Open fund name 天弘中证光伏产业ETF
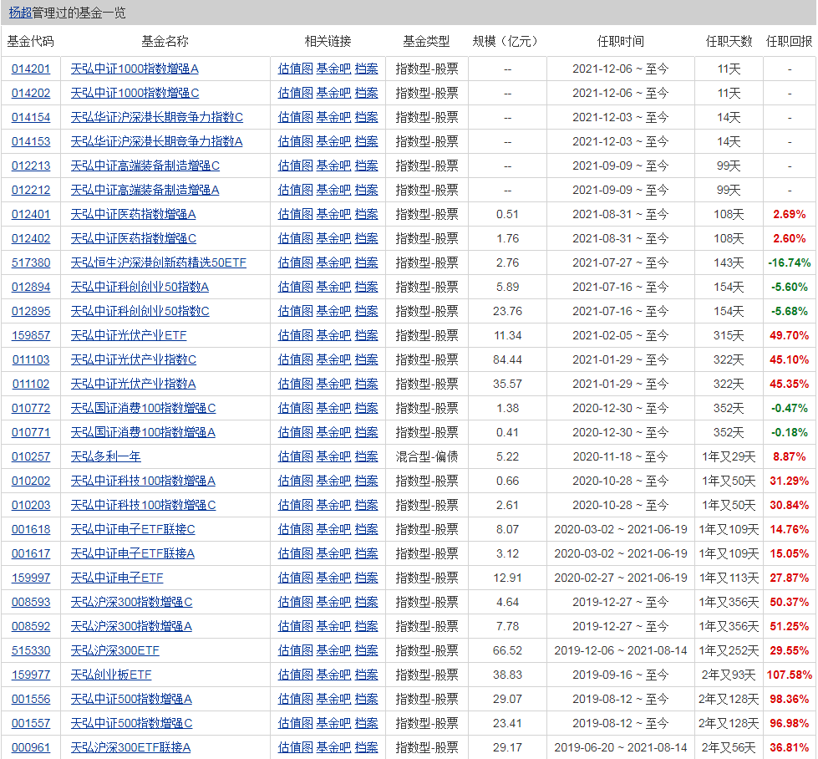The image size is (818, 759). tap(129, 335)
